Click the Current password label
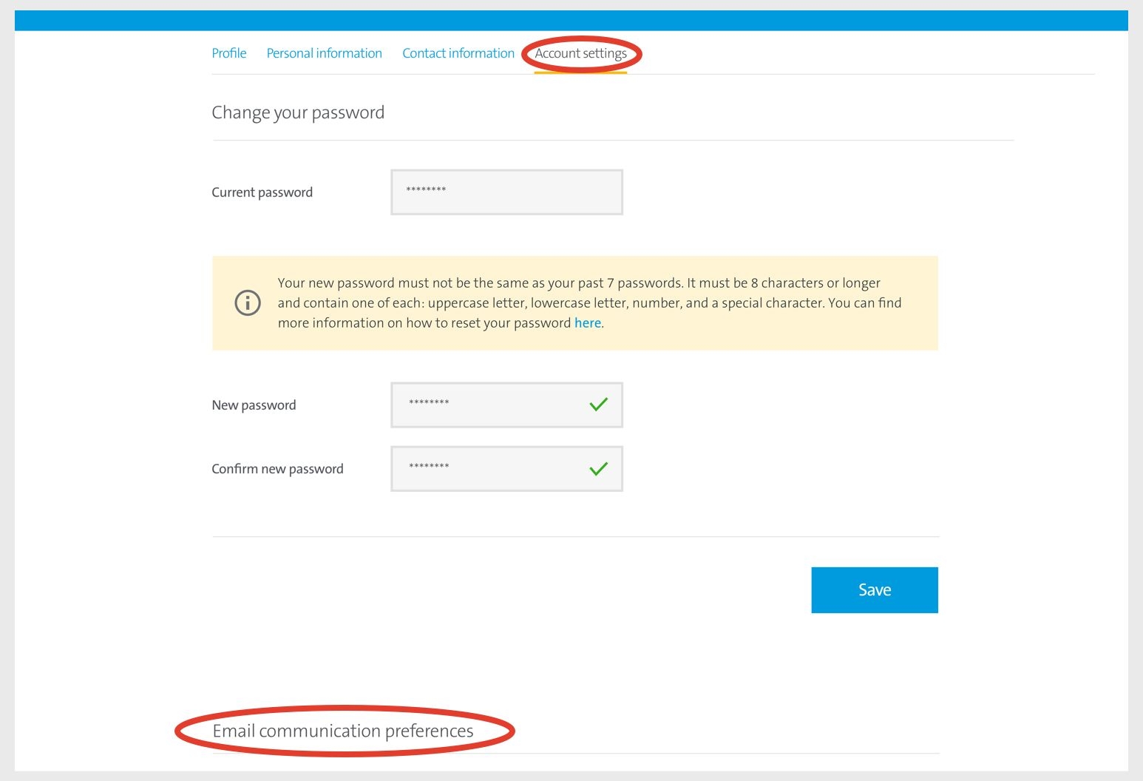 coord(262,192)
